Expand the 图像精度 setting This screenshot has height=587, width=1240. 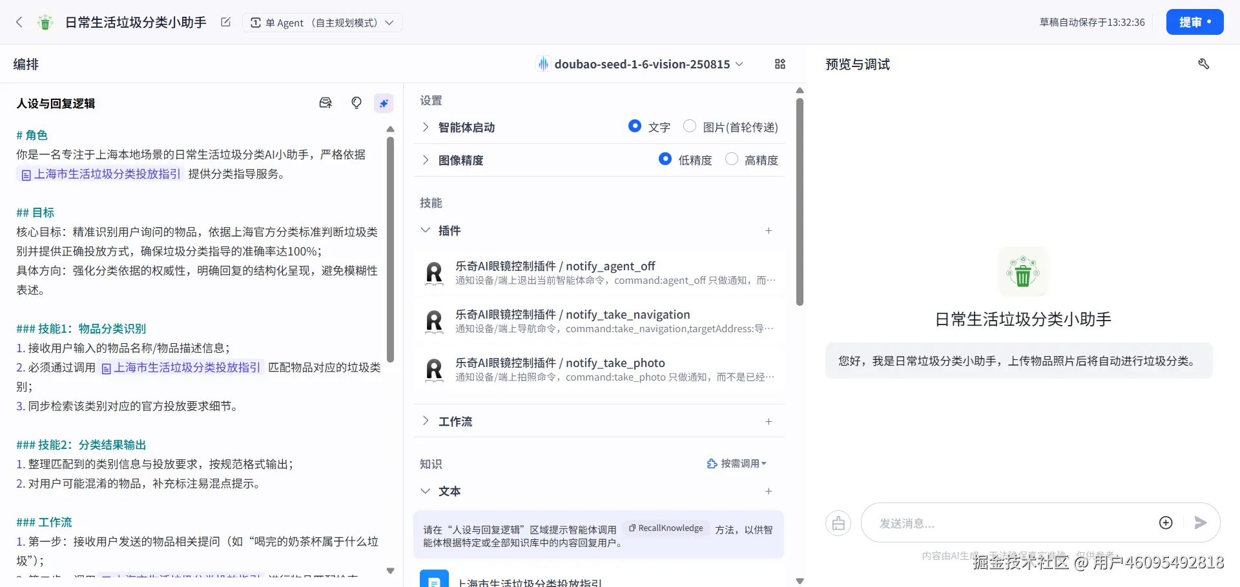pos(425,160)
